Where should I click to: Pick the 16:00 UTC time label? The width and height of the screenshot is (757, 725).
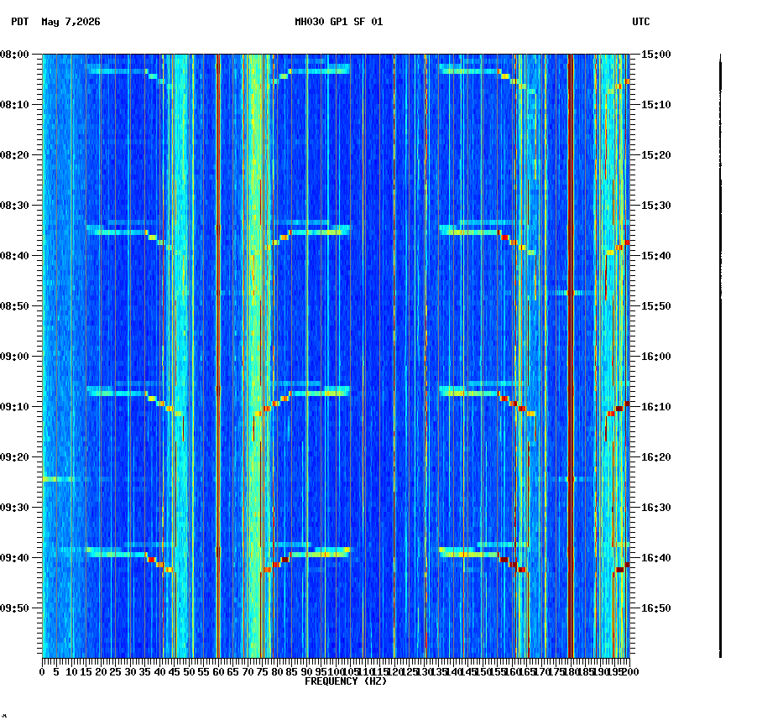656,357
